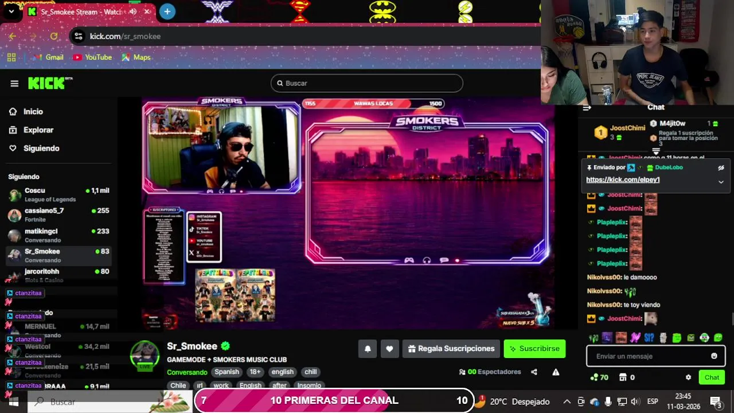Expand the gift leaderboard handle
This screenshot has width=734, height=413.
656,151
